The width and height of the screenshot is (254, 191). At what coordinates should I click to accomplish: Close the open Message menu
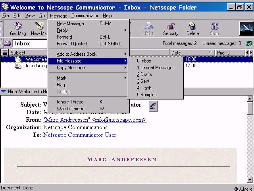[x=58, y=16]
